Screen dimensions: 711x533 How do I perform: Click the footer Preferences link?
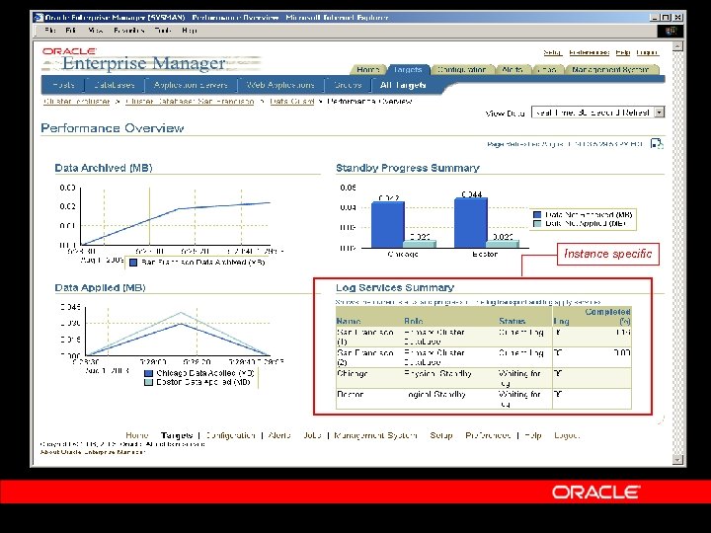click(x=488, y=435)
